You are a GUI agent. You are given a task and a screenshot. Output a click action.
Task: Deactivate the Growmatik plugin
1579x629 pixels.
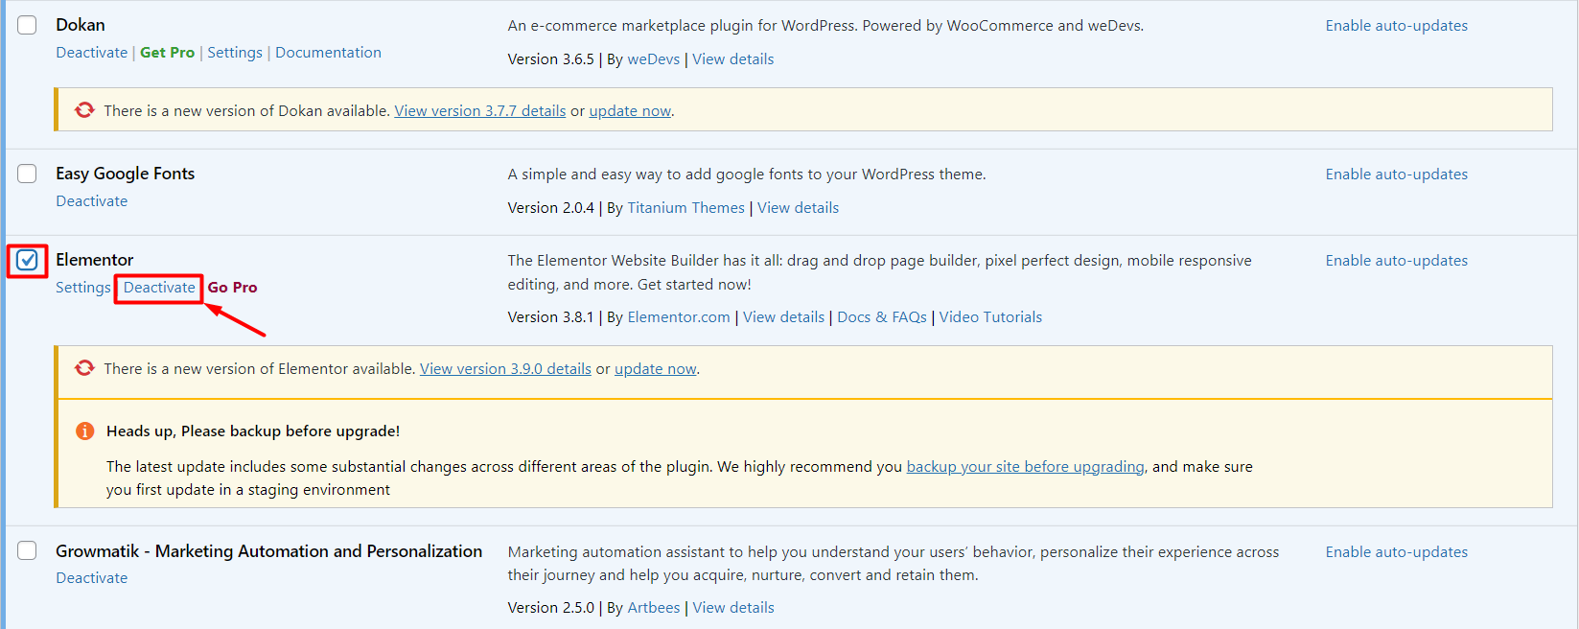click(x=91, y=578)
